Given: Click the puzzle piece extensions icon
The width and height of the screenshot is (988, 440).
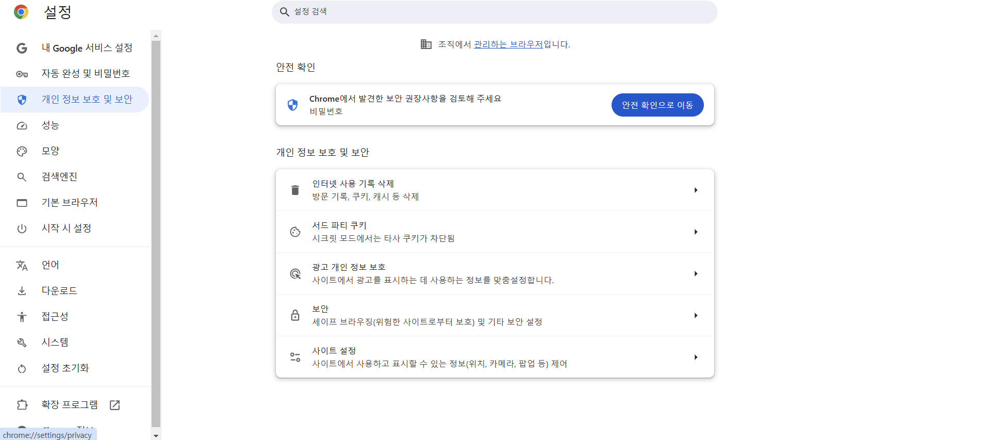Looking at the screenshot, I should [x=22, y=405].
